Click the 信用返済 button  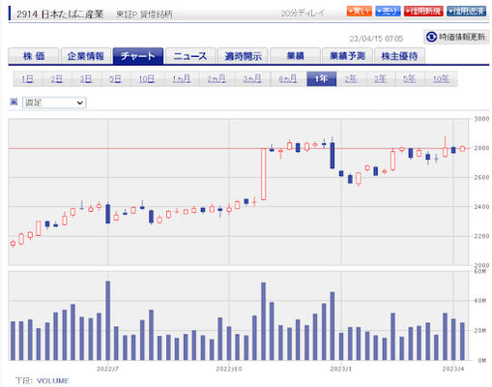click(466, 12)
